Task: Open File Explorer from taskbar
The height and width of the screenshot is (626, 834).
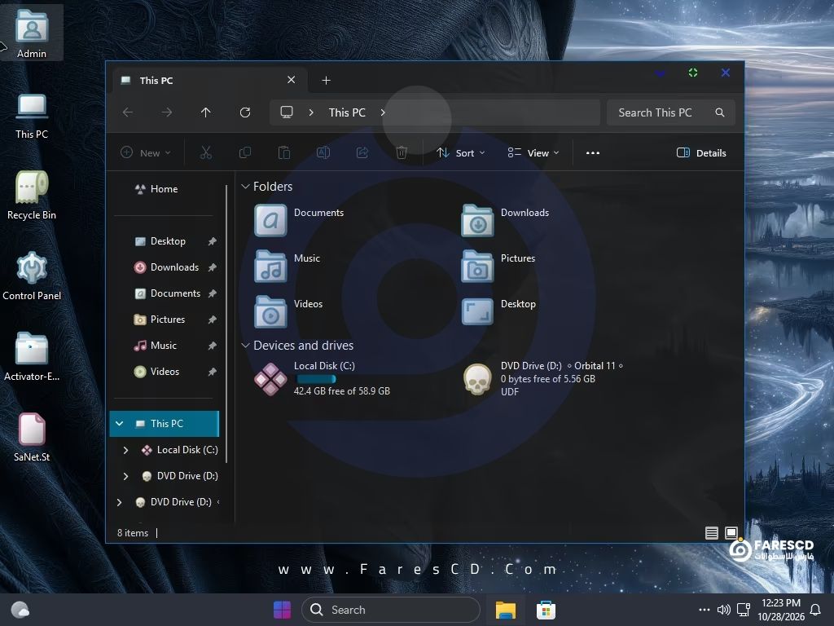Action: point(505,610)
